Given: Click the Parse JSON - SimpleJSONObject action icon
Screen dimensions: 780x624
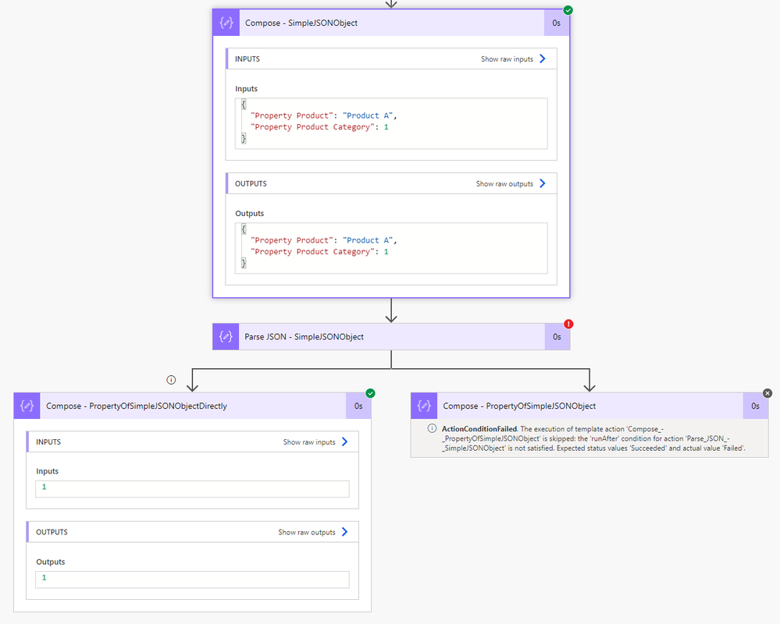Looking at the screenshot, I should pyautogui.click(x=226, y=337).
